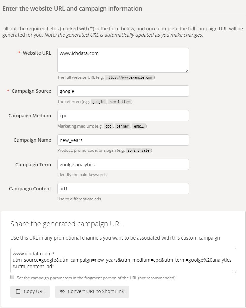Click the newsletter example code tag

click(119, 102)
